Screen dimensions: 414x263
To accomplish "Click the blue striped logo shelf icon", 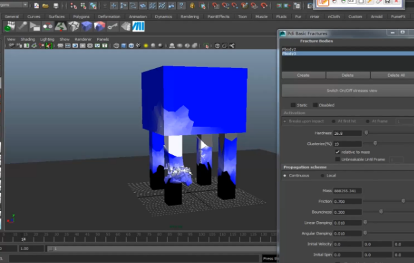I will [x=138, y=26].
